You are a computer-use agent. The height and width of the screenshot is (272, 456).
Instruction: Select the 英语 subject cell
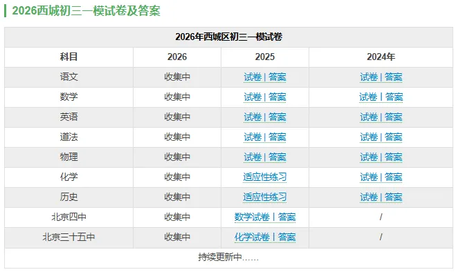tap(69, 117)
